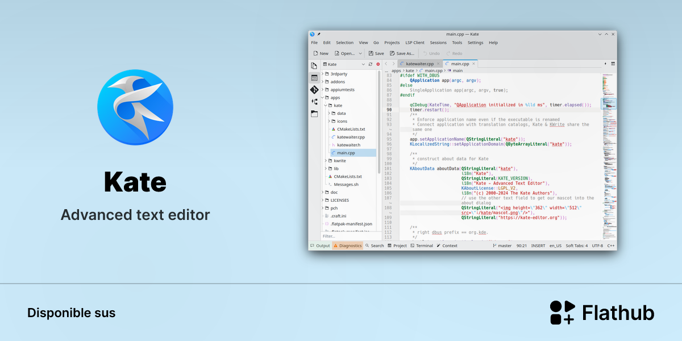
Task: Click Save As in the toolbar
Action: click(402, 53)
